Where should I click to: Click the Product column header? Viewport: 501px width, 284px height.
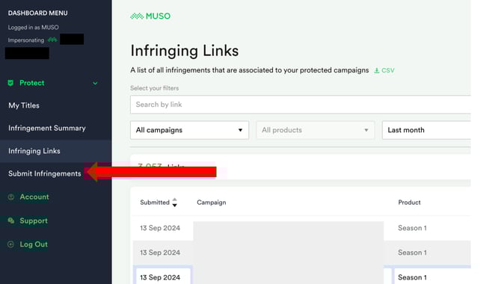point(409,203)
